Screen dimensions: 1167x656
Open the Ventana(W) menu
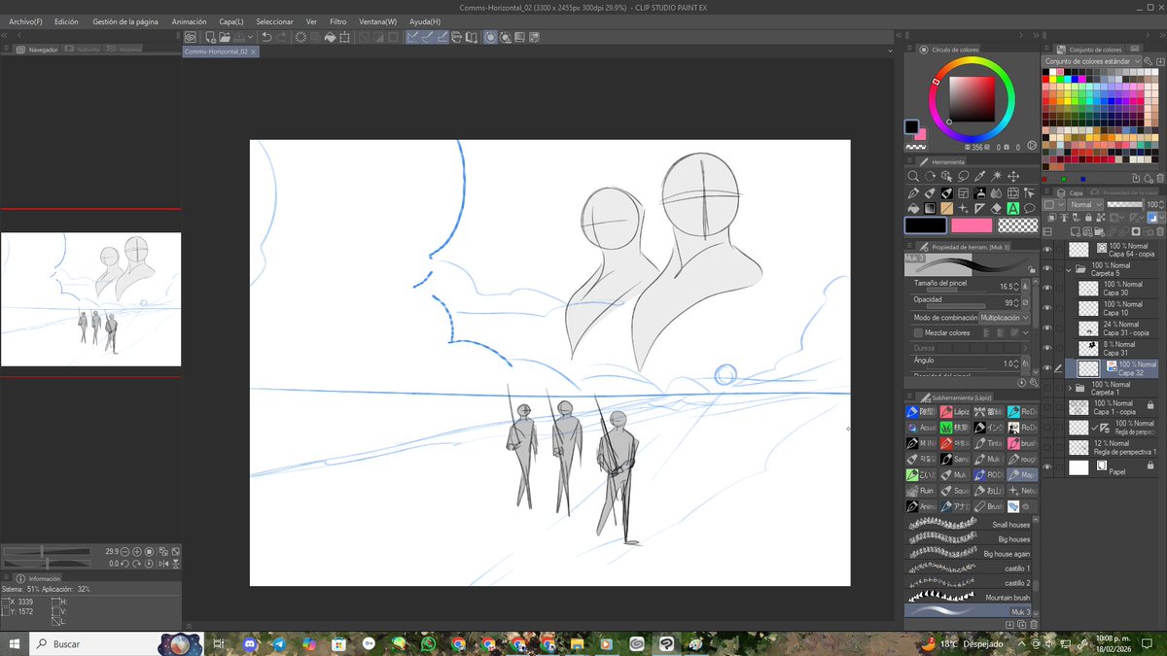click(377, 21)
